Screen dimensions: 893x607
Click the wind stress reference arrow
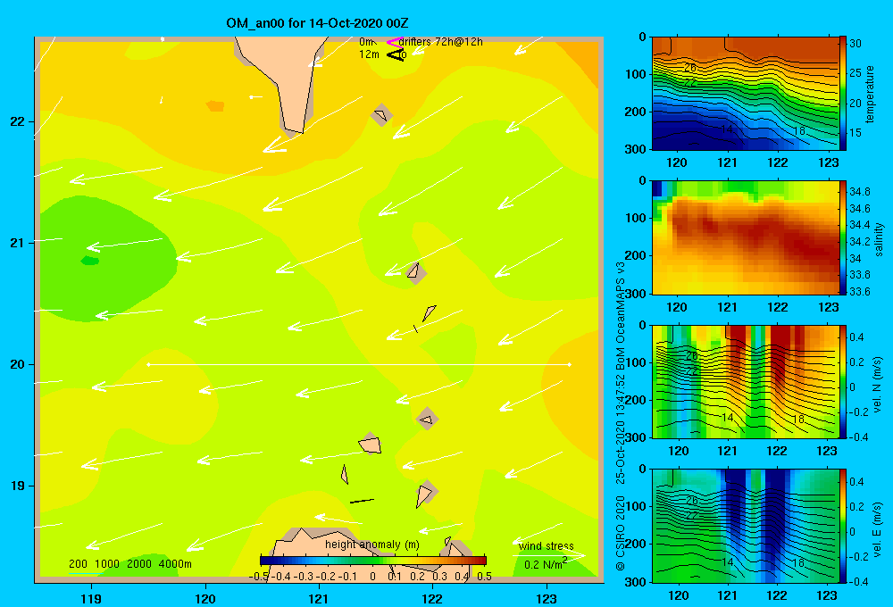coord(548,555)
